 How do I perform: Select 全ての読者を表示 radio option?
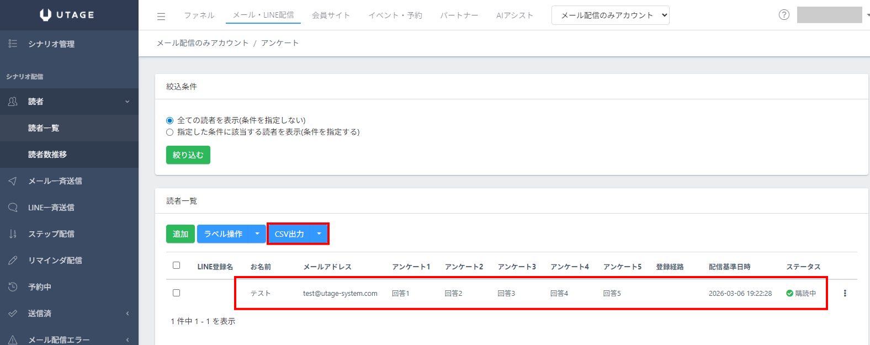(170, 120)
